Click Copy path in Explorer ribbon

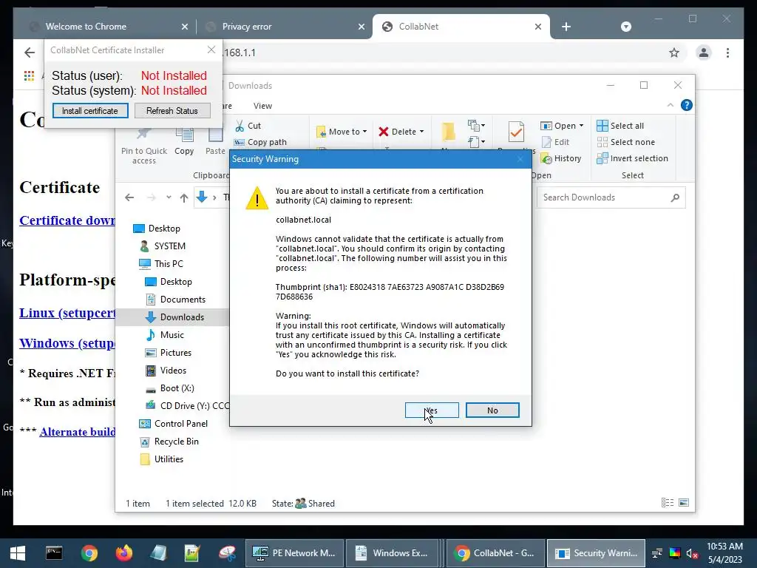[x=260, y=142]
